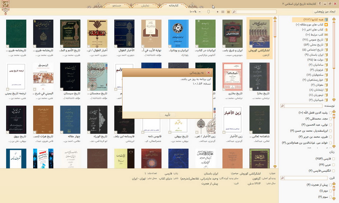Viewport: 339px width, 203px height.
Task: Click up arrow of category list scrollbar
Action: pos(334,19)
